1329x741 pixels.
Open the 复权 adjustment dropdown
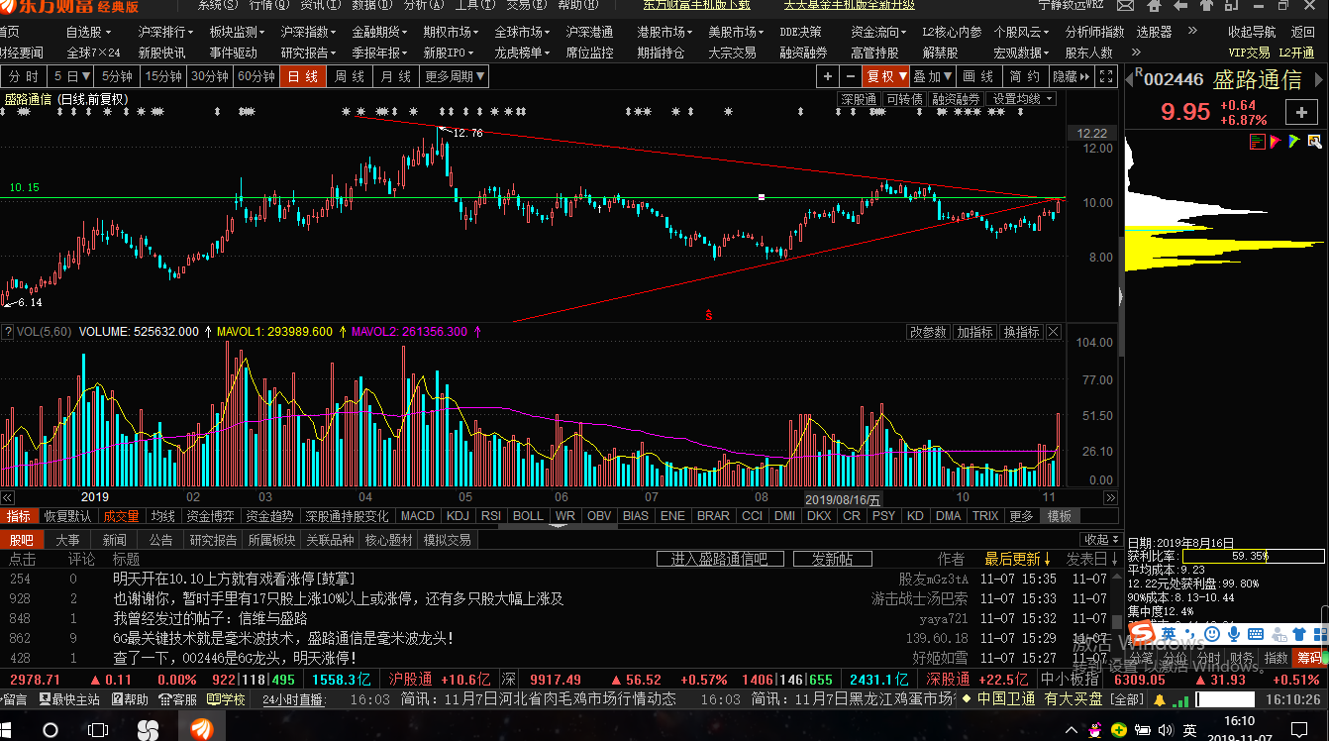pyautogui.click(x=886, y=76)
